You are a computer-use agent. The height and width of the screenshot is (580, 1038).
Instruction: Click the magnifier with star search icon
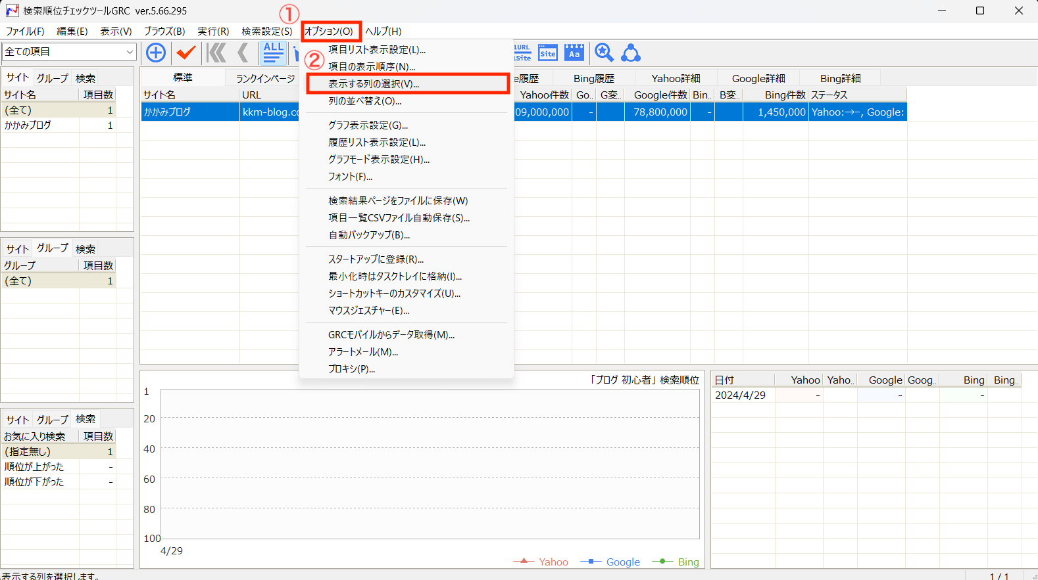point(604,53)
